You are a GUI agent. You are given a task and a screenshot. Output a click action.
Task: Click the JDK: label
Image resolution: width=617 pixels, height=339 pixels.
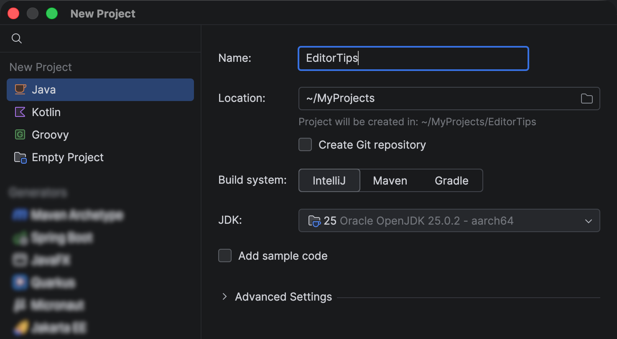click(230, 220)
